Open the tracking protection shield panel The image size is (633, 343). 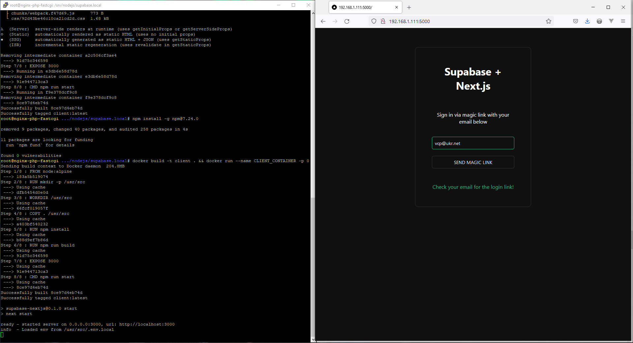(x=374, y=21)
